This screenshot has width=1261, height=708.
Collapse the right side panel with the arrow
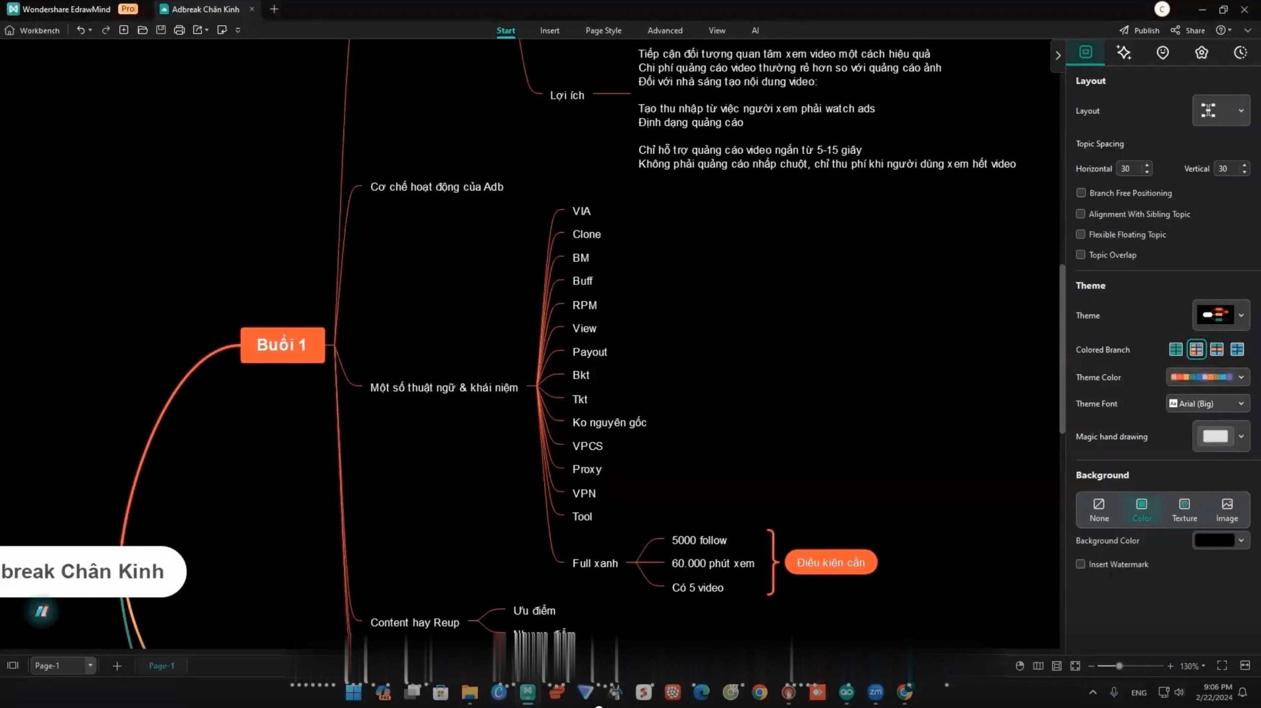pos(1058,56)
